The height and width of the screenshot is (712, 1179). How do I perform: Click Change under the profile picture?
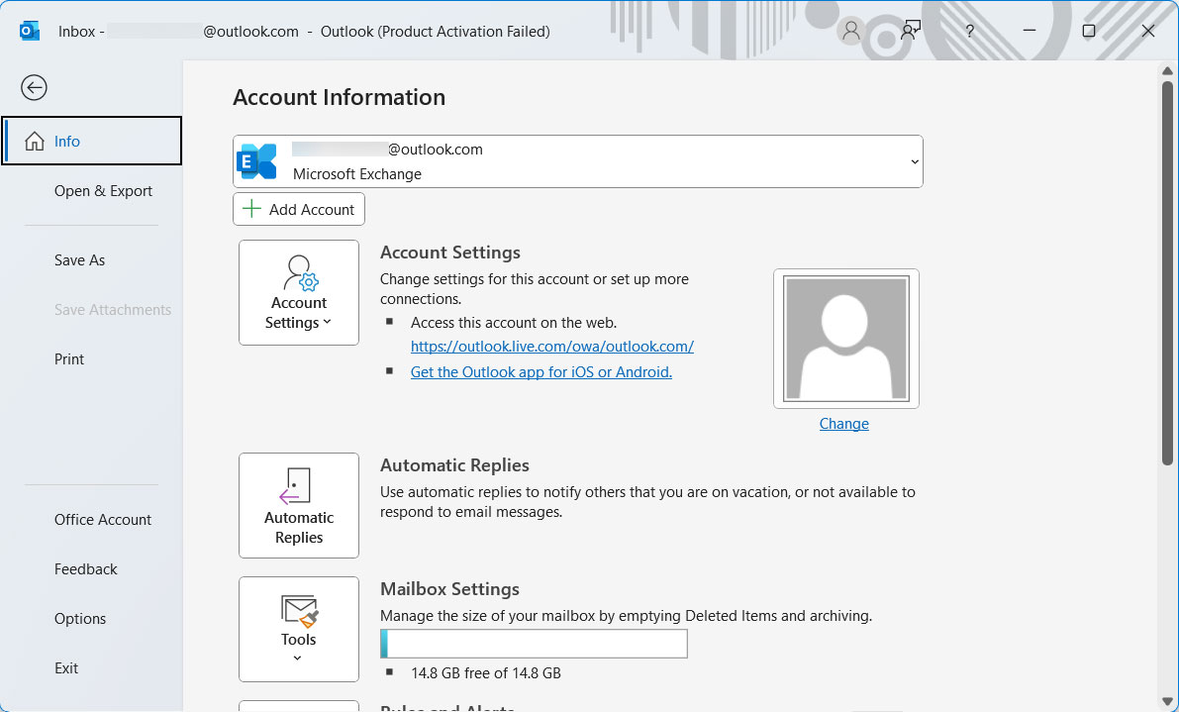[x=843, y=423]
